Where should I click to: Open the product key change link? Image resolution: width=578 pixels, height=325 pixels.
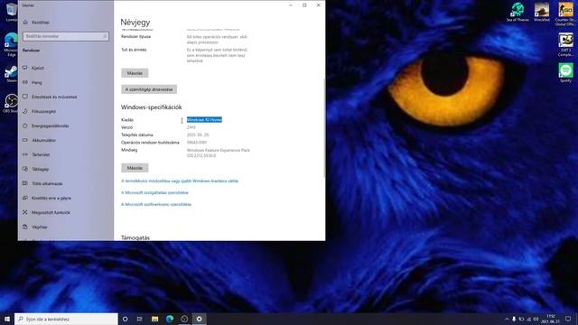click(x=180, y=181)
